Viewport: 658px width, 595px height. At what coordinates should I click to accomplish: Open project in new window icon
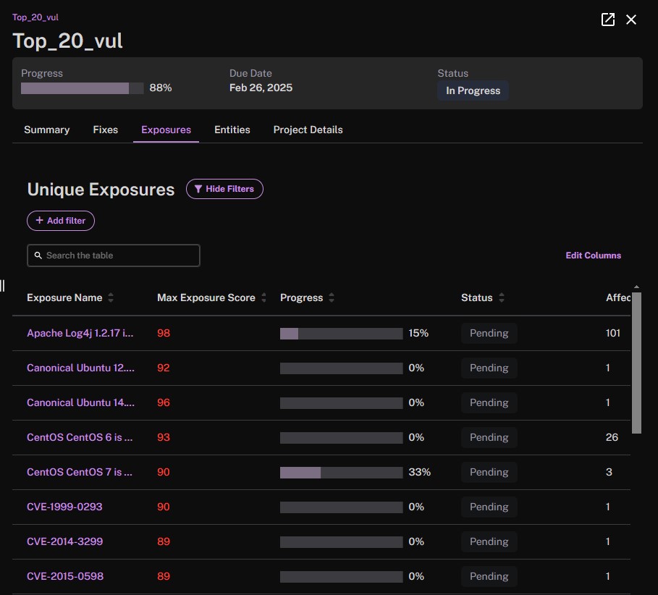[607, 20]
